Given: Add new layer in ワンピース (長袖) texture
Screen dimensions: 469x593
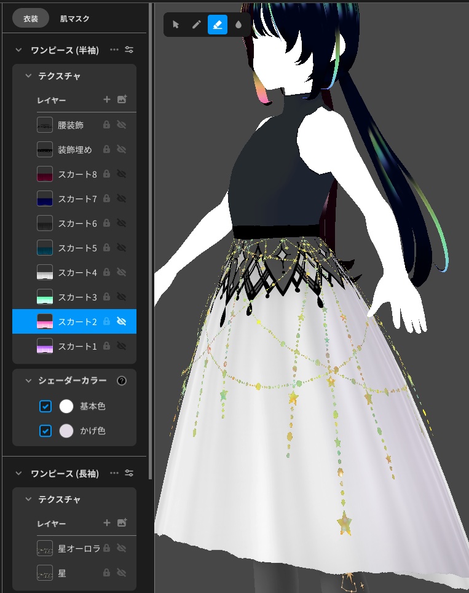Looking at the screenshot, I should point(107,523).
